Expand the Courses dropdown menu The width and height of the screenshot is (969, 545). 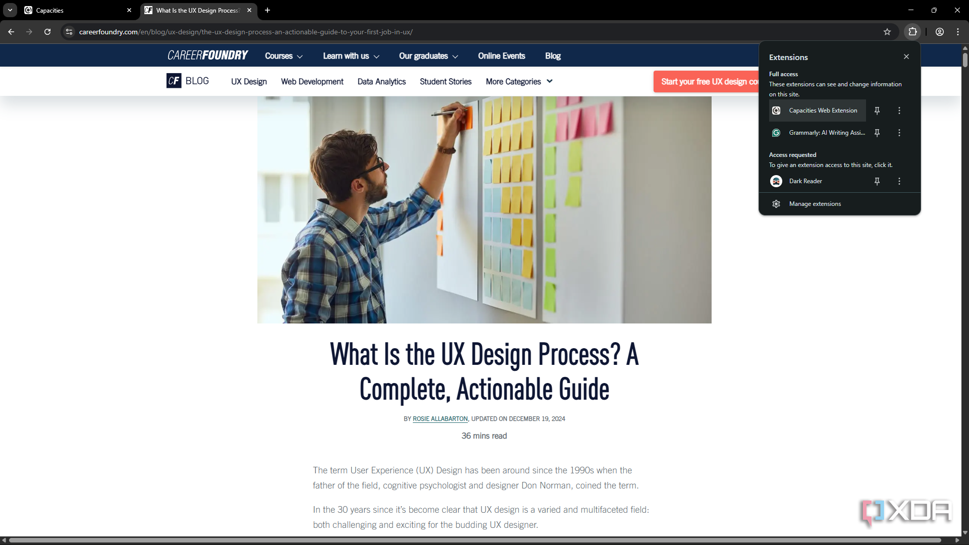click(x=284, y=56)
